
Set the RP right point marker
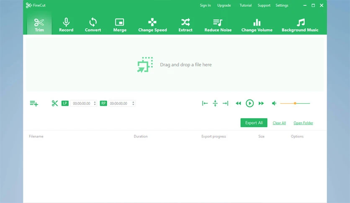click(x=103, y=103)
